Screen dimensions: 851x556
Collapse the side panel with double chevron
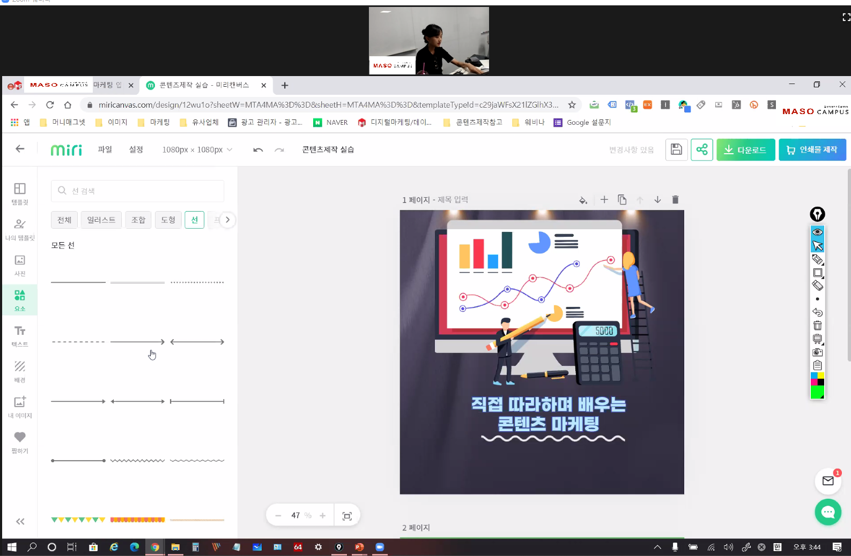point(20,522)
